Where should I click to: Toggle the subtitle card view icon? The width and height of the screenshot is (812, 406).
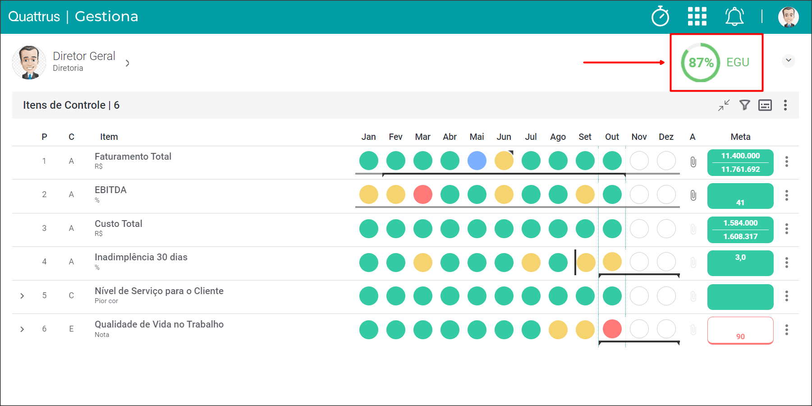click(x=765, y=105)
